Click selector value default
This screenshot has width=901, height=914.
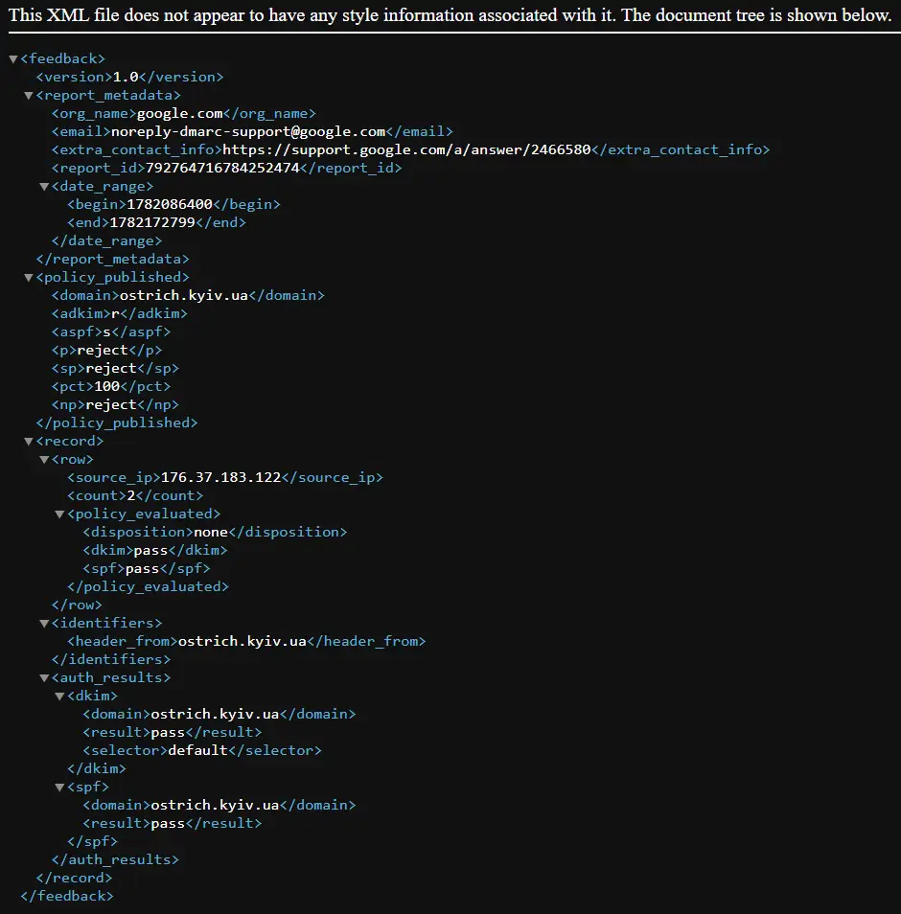click(197, 750)
